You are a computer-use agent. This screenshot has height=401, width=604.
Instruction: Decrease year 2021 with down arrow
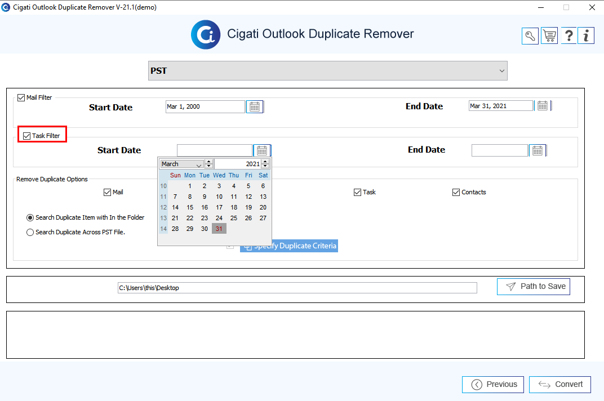pos(265,166)
